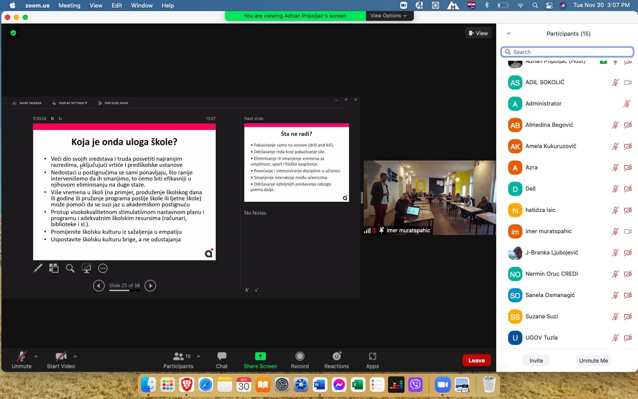Click the green encryption shield icon
Image resolution: width=638 pixels, height=399 pixels.
(x=13, y=33)
